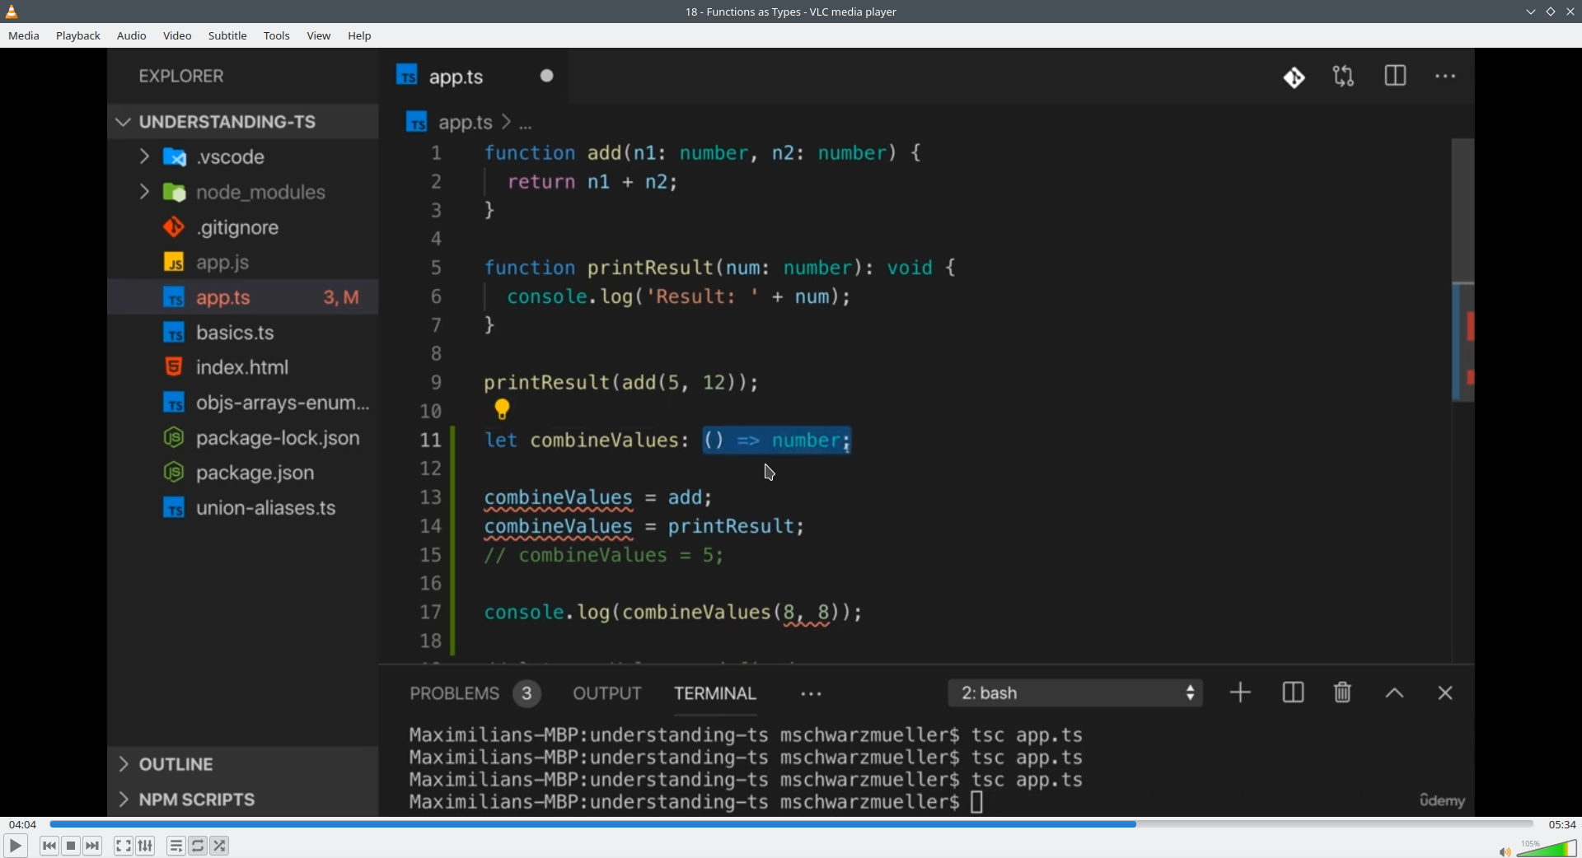Switch to the TERMINAL panel tab

coord(715,694)
